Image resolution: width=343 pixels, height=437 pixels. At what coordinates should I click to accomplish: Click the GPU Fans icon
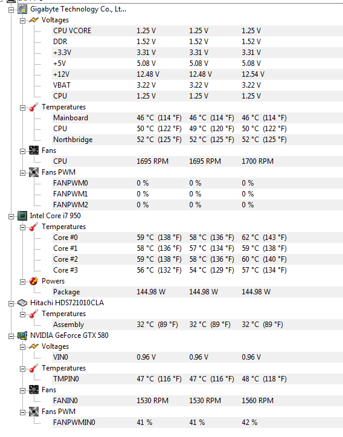pos(34,390)
